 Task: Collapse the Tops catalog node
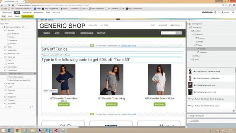195,45
